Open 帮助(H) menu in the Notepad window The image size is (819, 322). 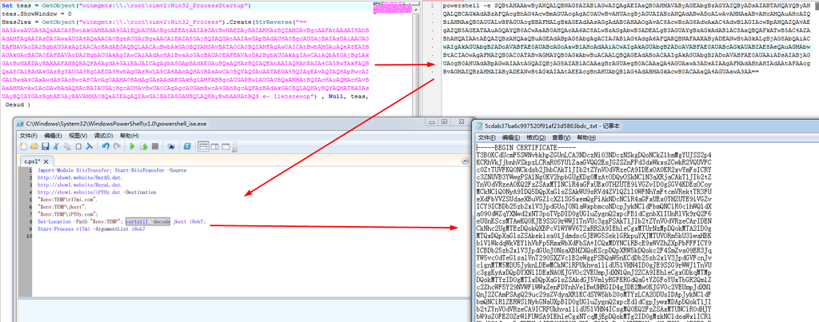click(x=585, y=137)
